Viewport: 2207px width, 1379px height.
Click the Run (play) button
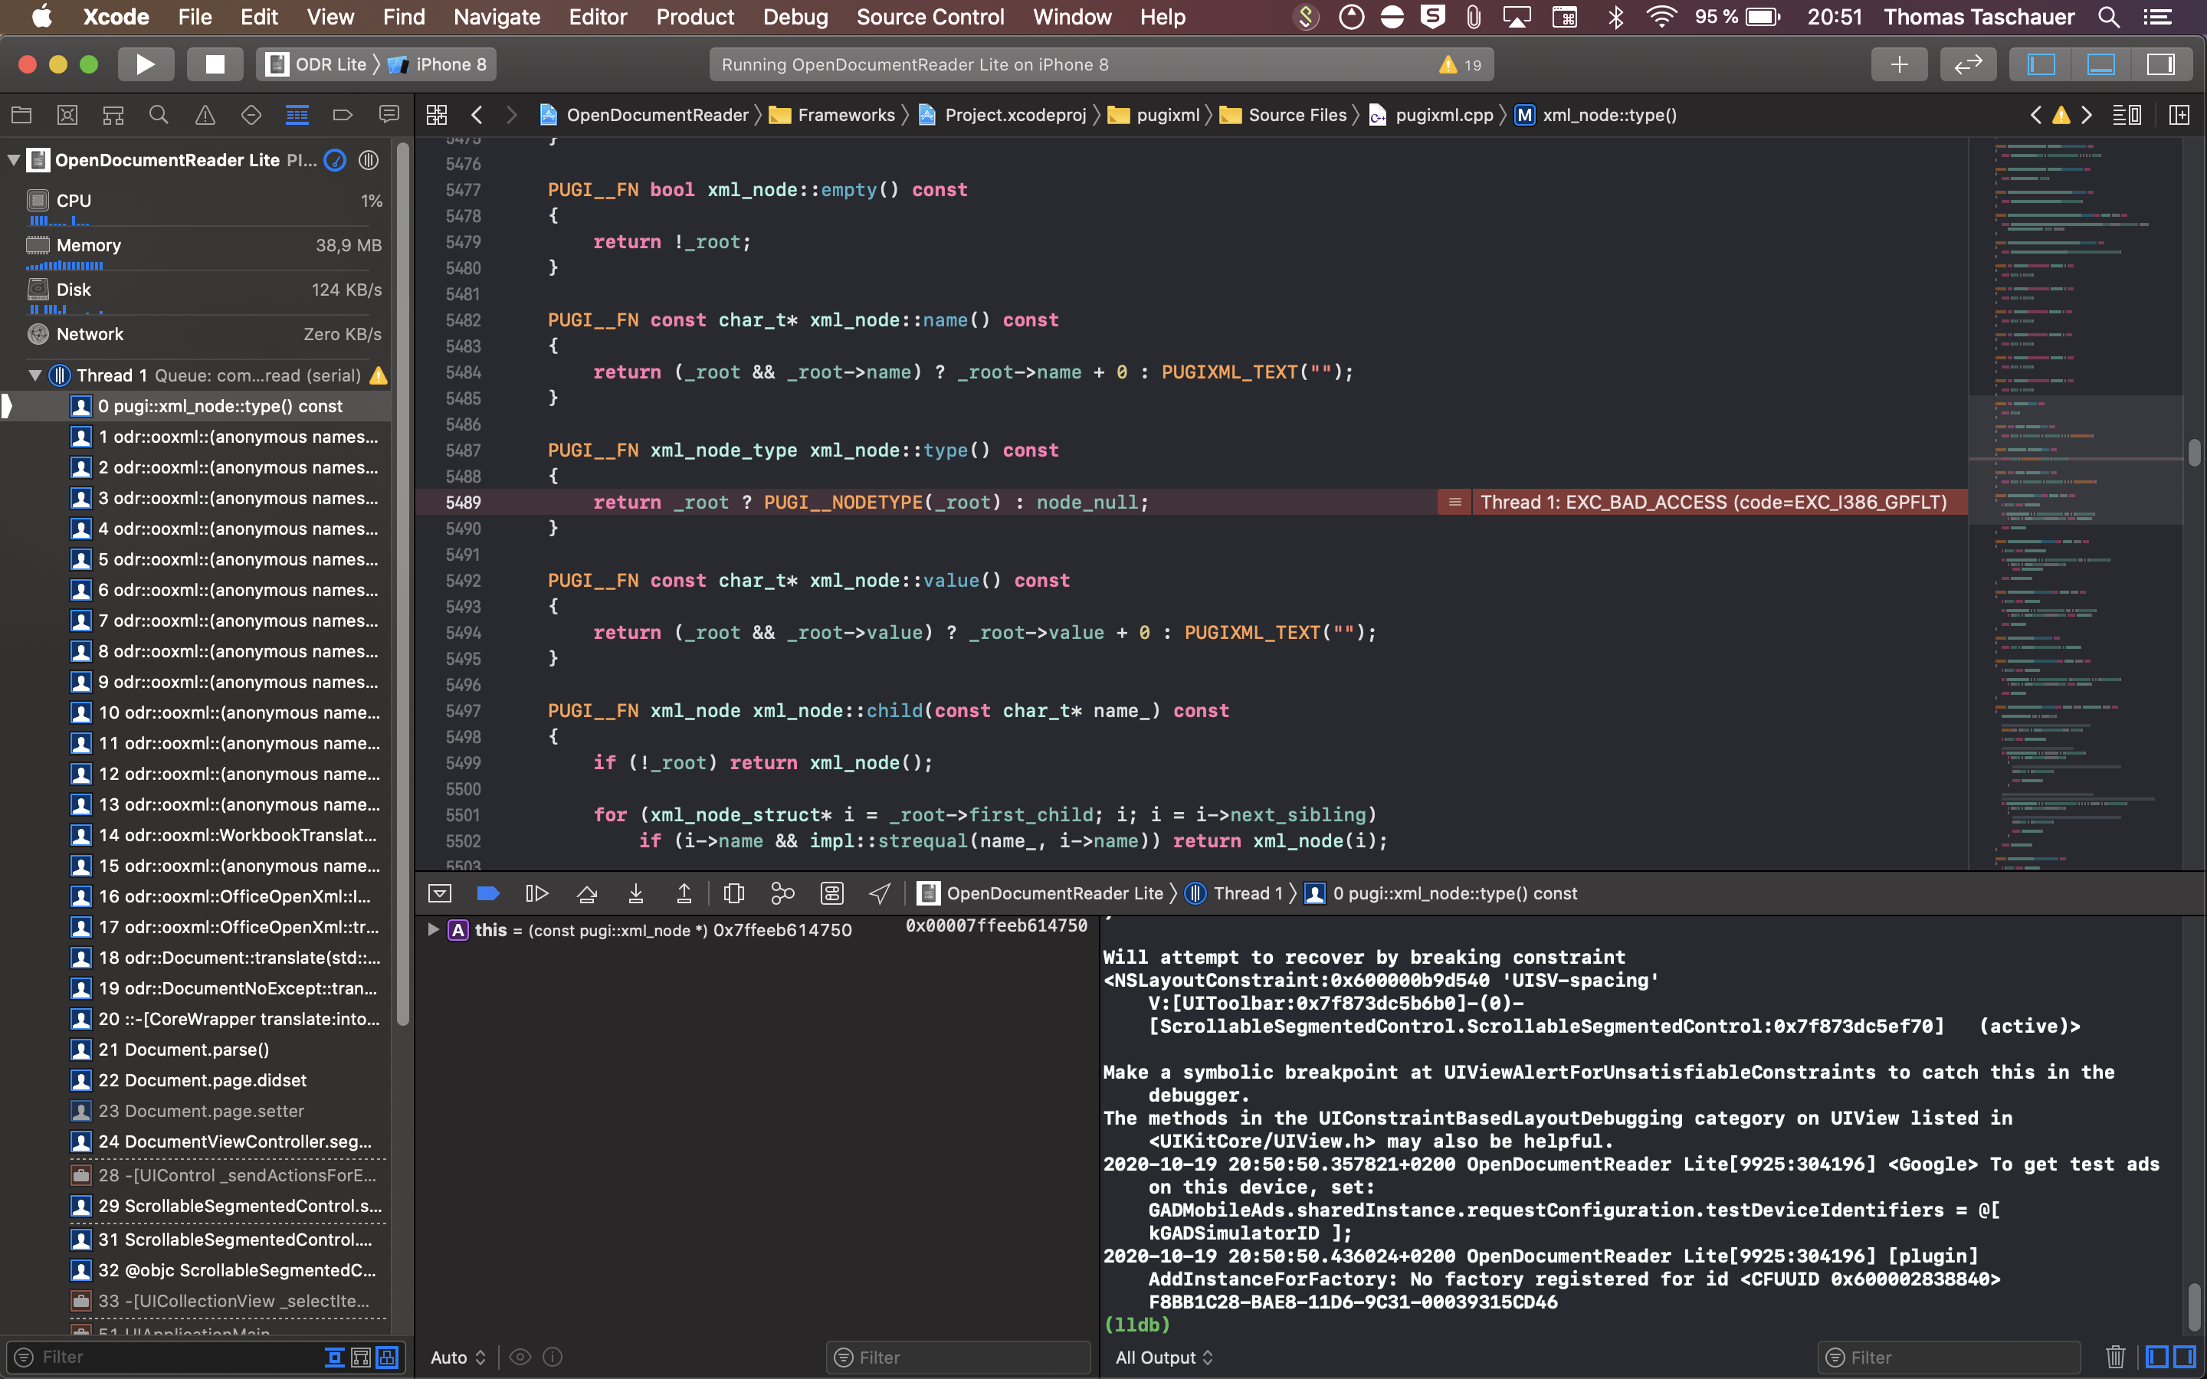point(145,64)
